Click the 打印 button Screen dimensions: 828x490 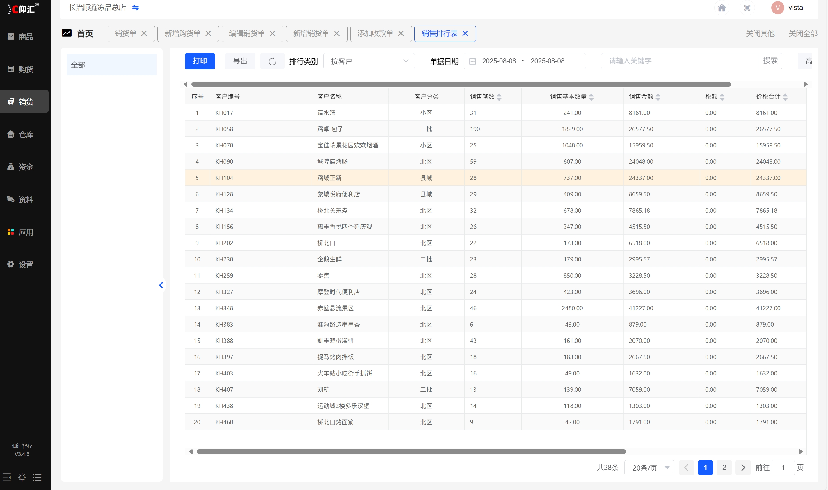click(x=200, y=61)
